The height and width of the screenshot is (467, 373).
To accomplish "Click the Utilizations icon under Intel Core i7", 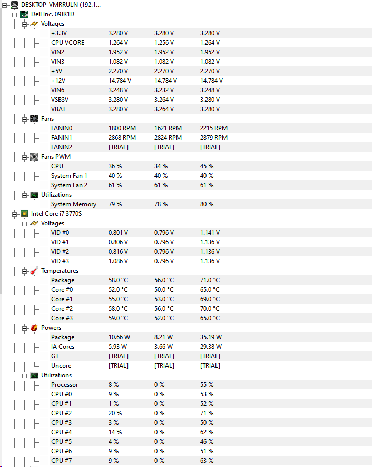I will tap(34, 375).
